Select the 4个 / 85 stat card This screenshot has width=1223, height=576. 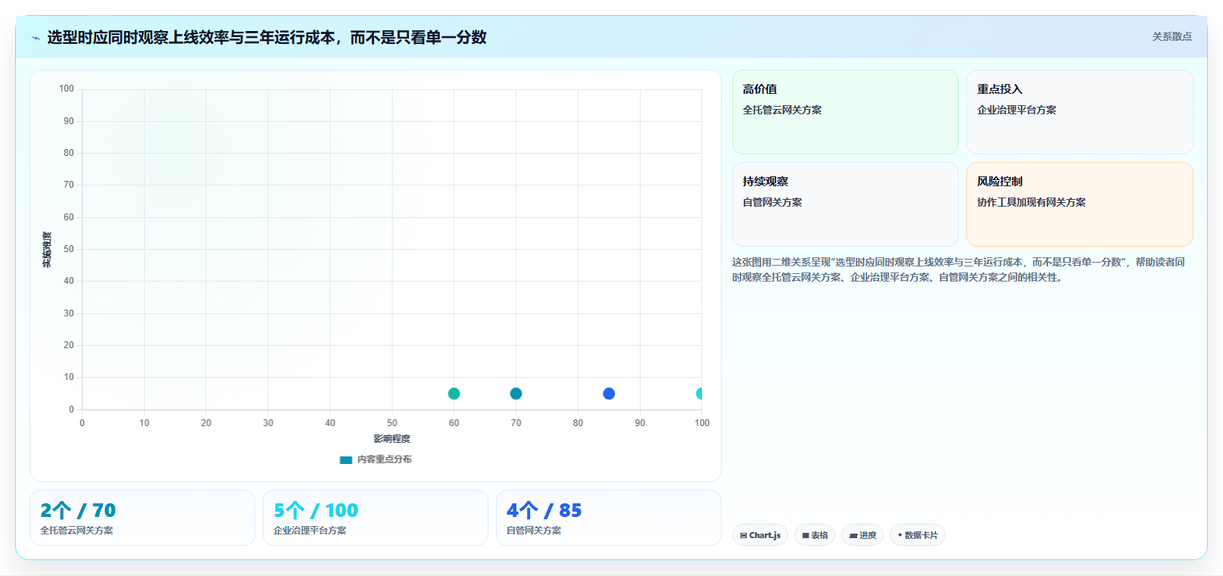(x=609, y=518)
